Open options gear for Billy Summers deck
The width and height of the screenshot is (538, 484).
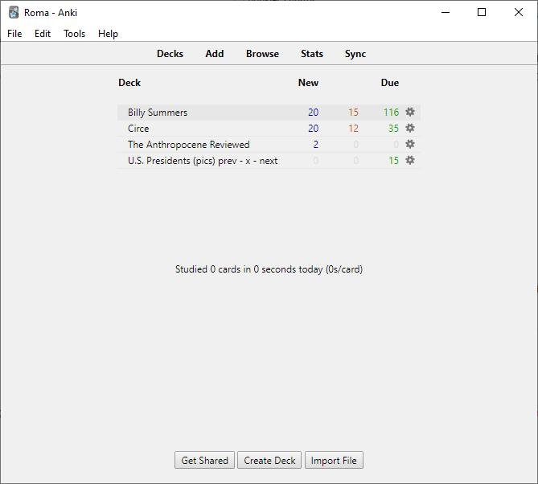pyautogui.click(x=409, y=113)
